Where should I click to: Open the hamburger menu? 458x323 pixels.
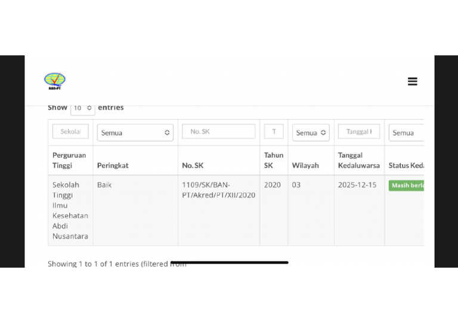coord(412,81)
